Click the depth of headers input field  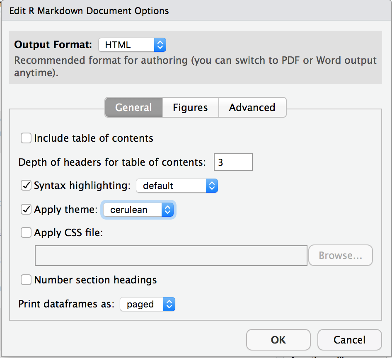tap(233, 162)
